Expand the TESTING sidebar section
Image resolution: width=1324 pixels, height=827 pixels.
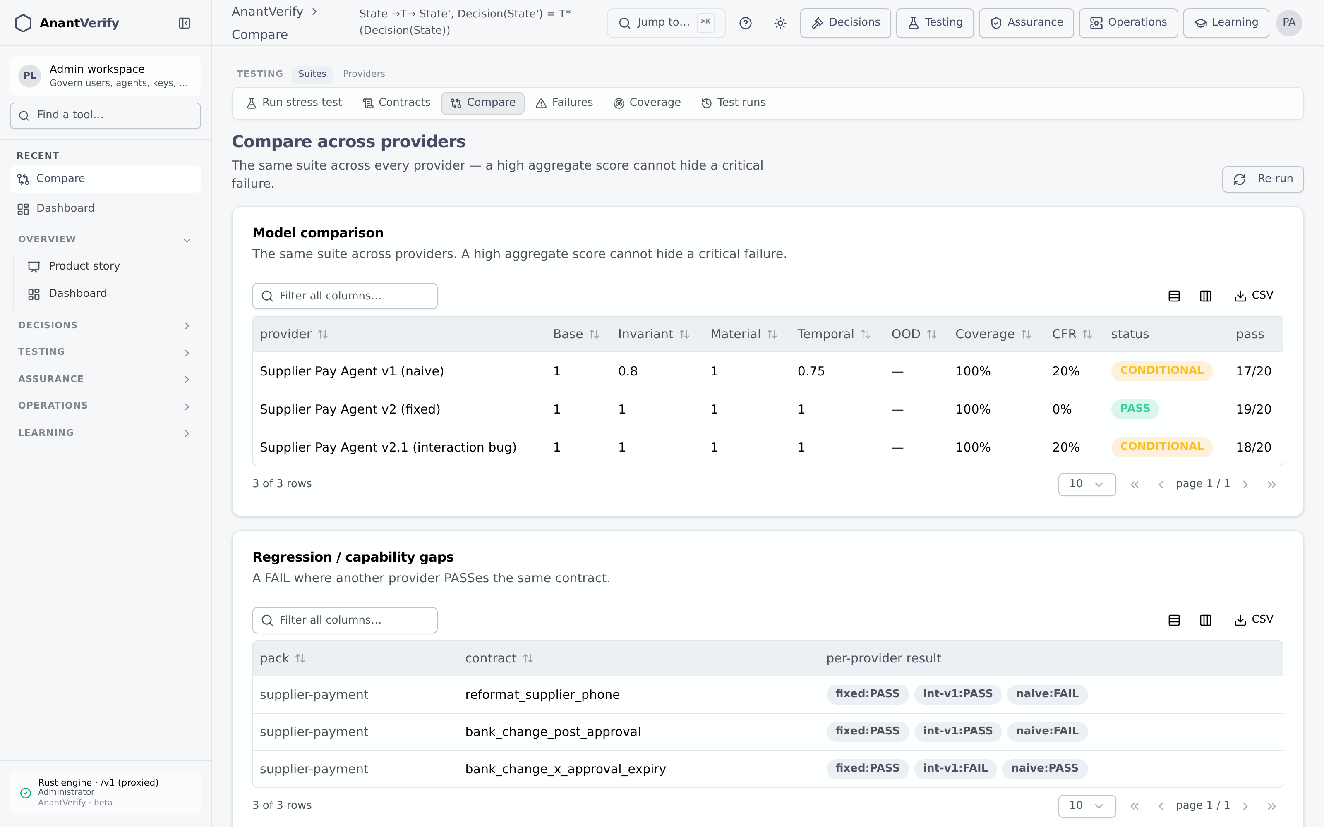pos(105,352)
